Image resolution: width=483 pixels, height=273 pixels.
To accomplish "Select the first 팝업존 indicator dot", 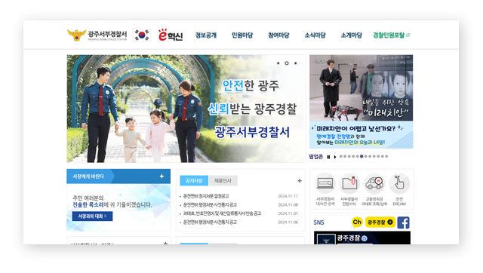I will [x=340, y=156].
